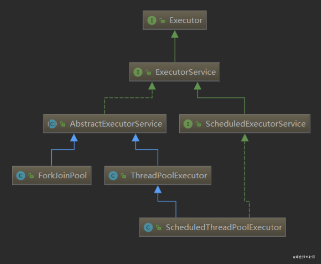Select the ThreadPoolExecutor node text
This screenshot has height=264, width=321.
tap(169, 176)
